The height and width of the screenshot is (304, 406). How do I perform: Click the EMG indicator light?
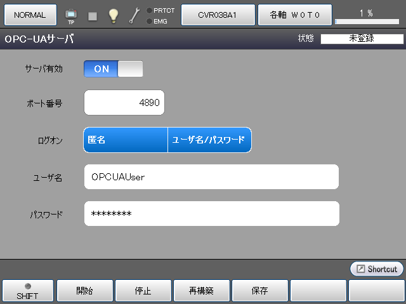(149, 21)
